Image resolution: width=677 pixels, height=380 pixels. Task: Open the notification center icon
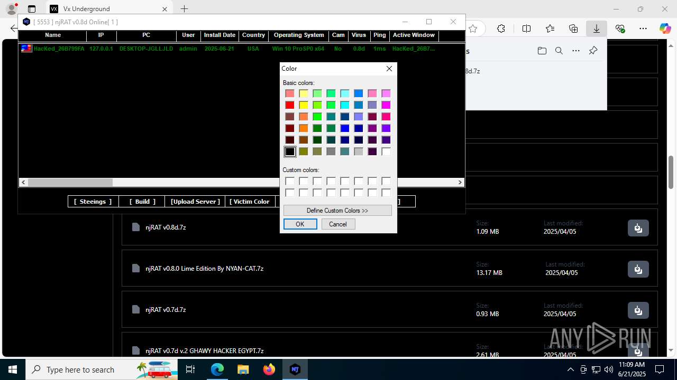(x=660, y=369)
